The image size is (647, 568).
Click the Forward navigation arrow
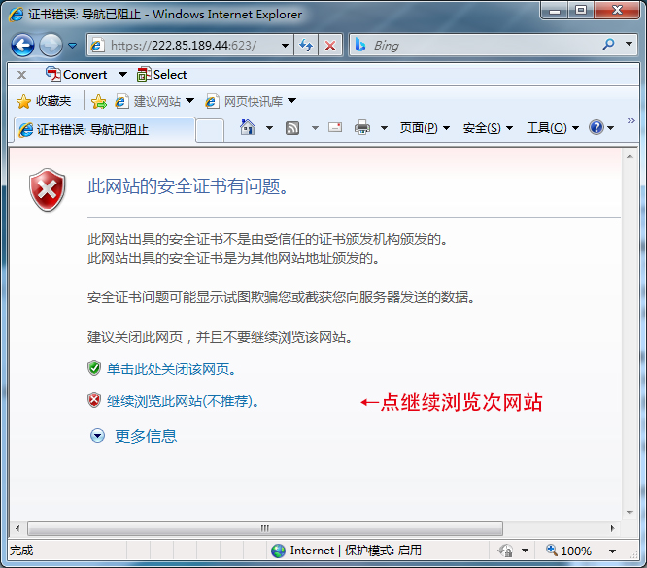(51, 45)
